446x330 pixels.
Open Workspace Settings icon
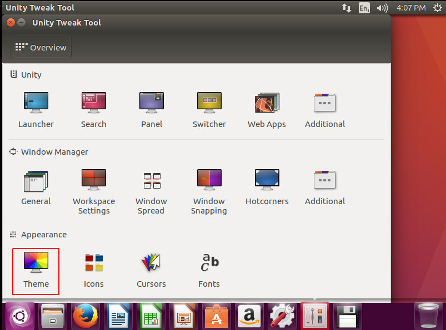(x=93, y=180)
